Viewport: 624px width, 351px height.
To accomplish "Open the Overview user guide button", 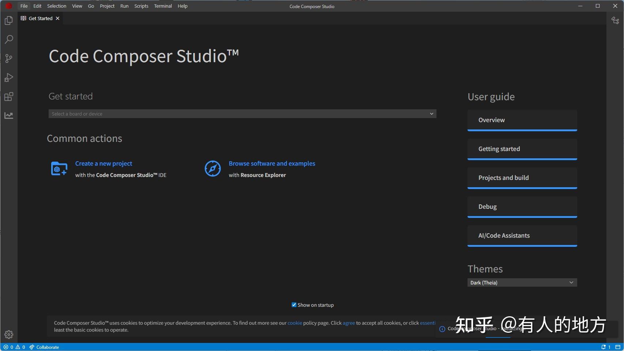I will coord(522,120).
